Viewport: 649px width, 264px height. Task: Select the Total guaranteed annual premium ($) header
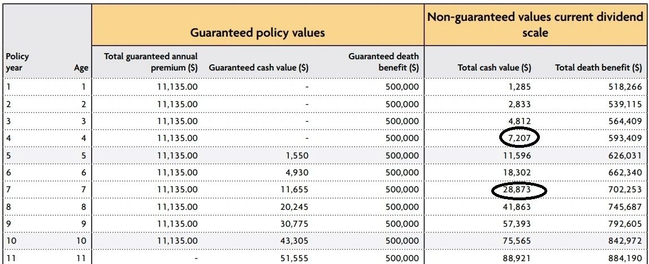pyautogui.click(x=151, y=62)
